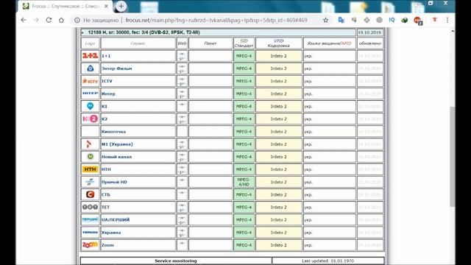The image size is (471, 265).
Task: Bookmark this page with star
Action: coord(325,20)
